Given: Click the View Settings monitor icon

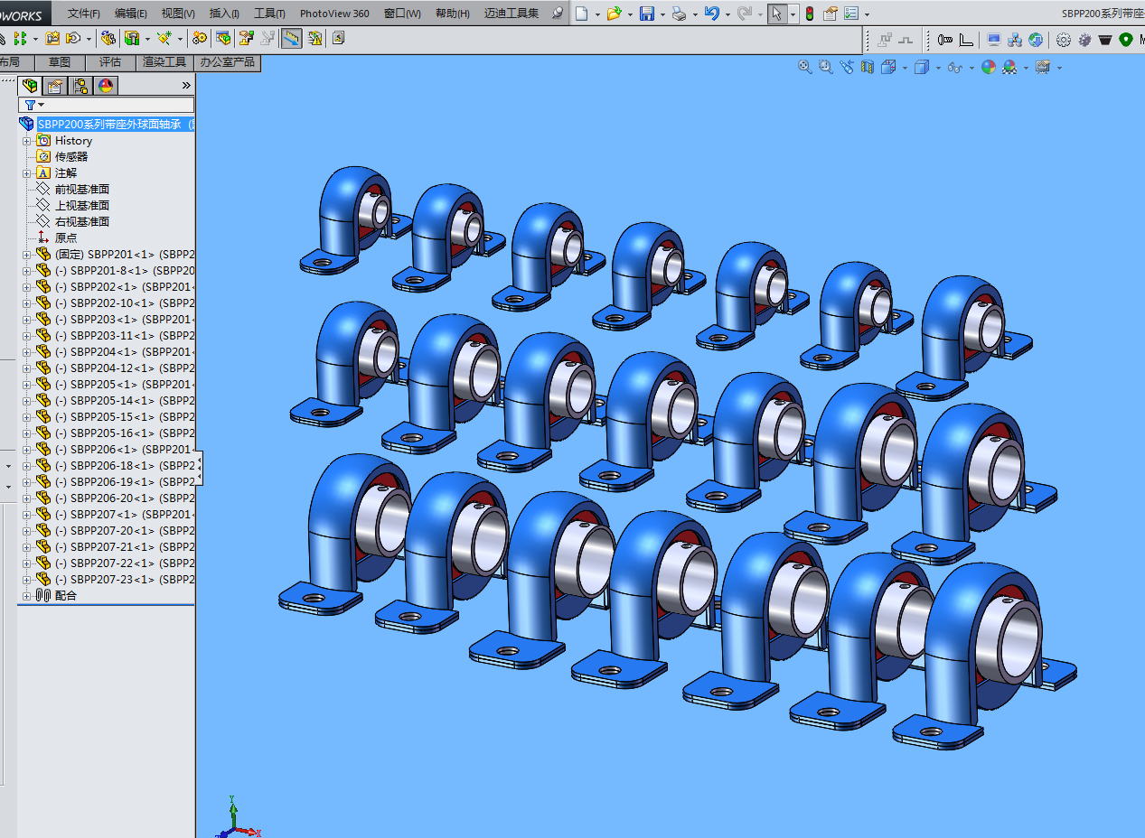Looking at the screenshot, I should [x=1043, y=67].
